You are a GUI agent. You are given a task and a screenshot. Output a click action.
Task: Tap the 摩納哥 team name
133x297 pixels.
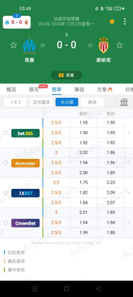coord(103,60)
